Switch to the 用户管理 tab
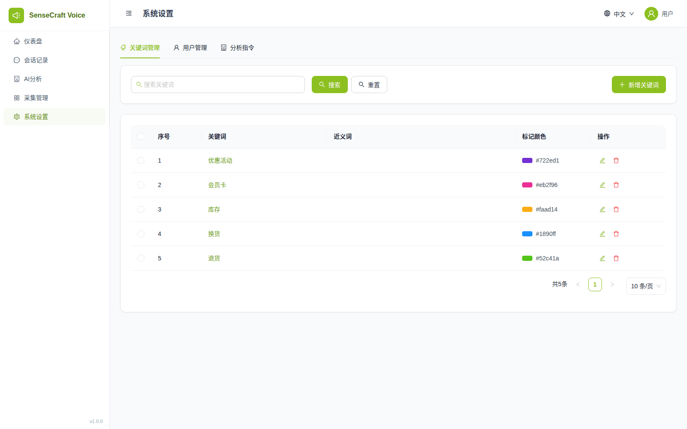Viewport: 687px width, 429px height. (190, 48)
